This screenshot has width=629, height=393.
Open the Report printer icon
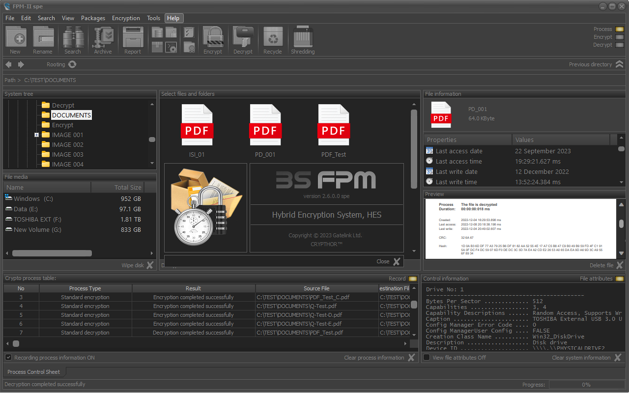[x=133, y=37]
